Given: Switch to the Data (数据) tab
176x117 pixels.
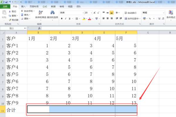Looking at the screenshot, I should click(x=53, y=6).
